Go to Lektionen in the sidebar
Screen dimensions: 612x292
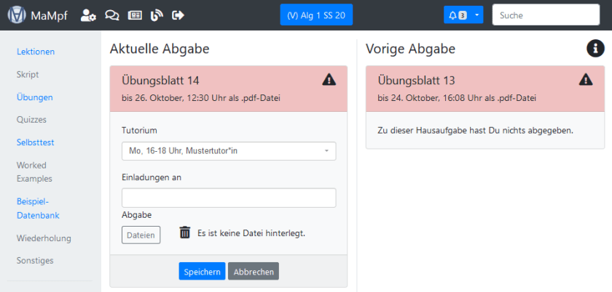(x=36, y=52)
